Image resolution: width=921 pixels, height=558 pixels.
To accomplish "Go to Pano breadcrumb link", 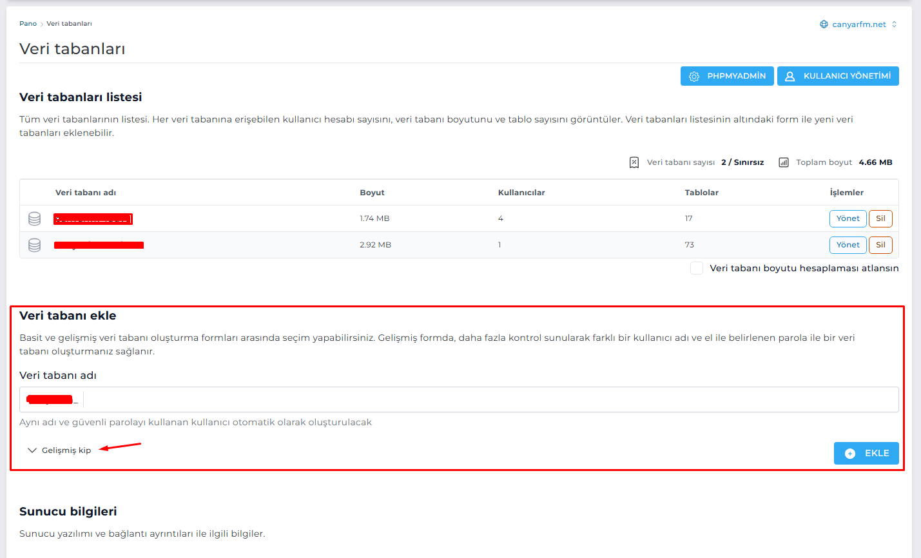I will pyautogui.click(x=28, y=24).
